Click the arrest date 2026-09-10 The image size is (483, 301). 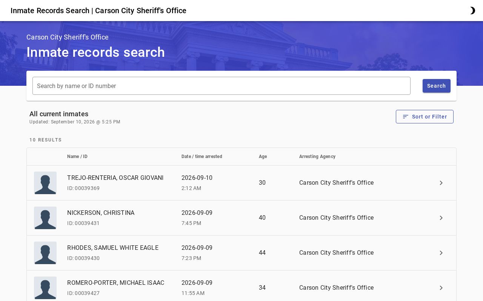(197, 178)
